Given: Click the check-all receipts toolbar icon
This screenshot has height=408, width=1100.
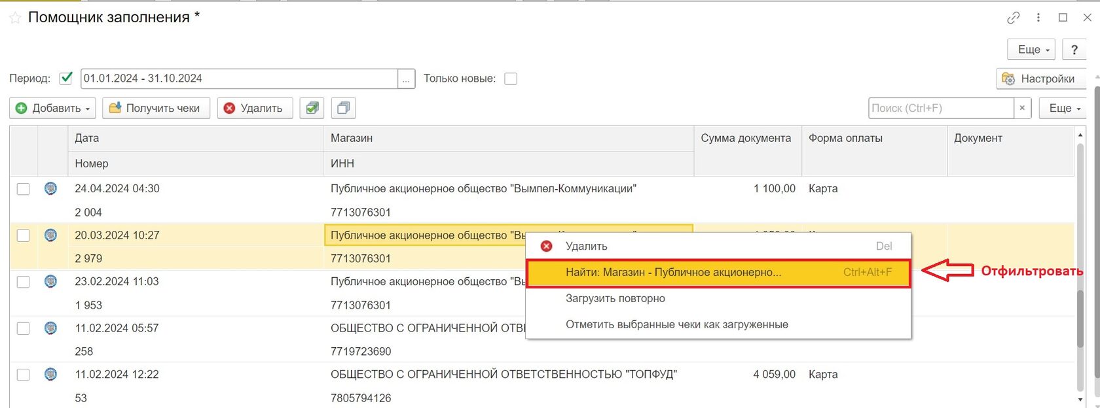Looking at the screenshot, I should 312,108.
